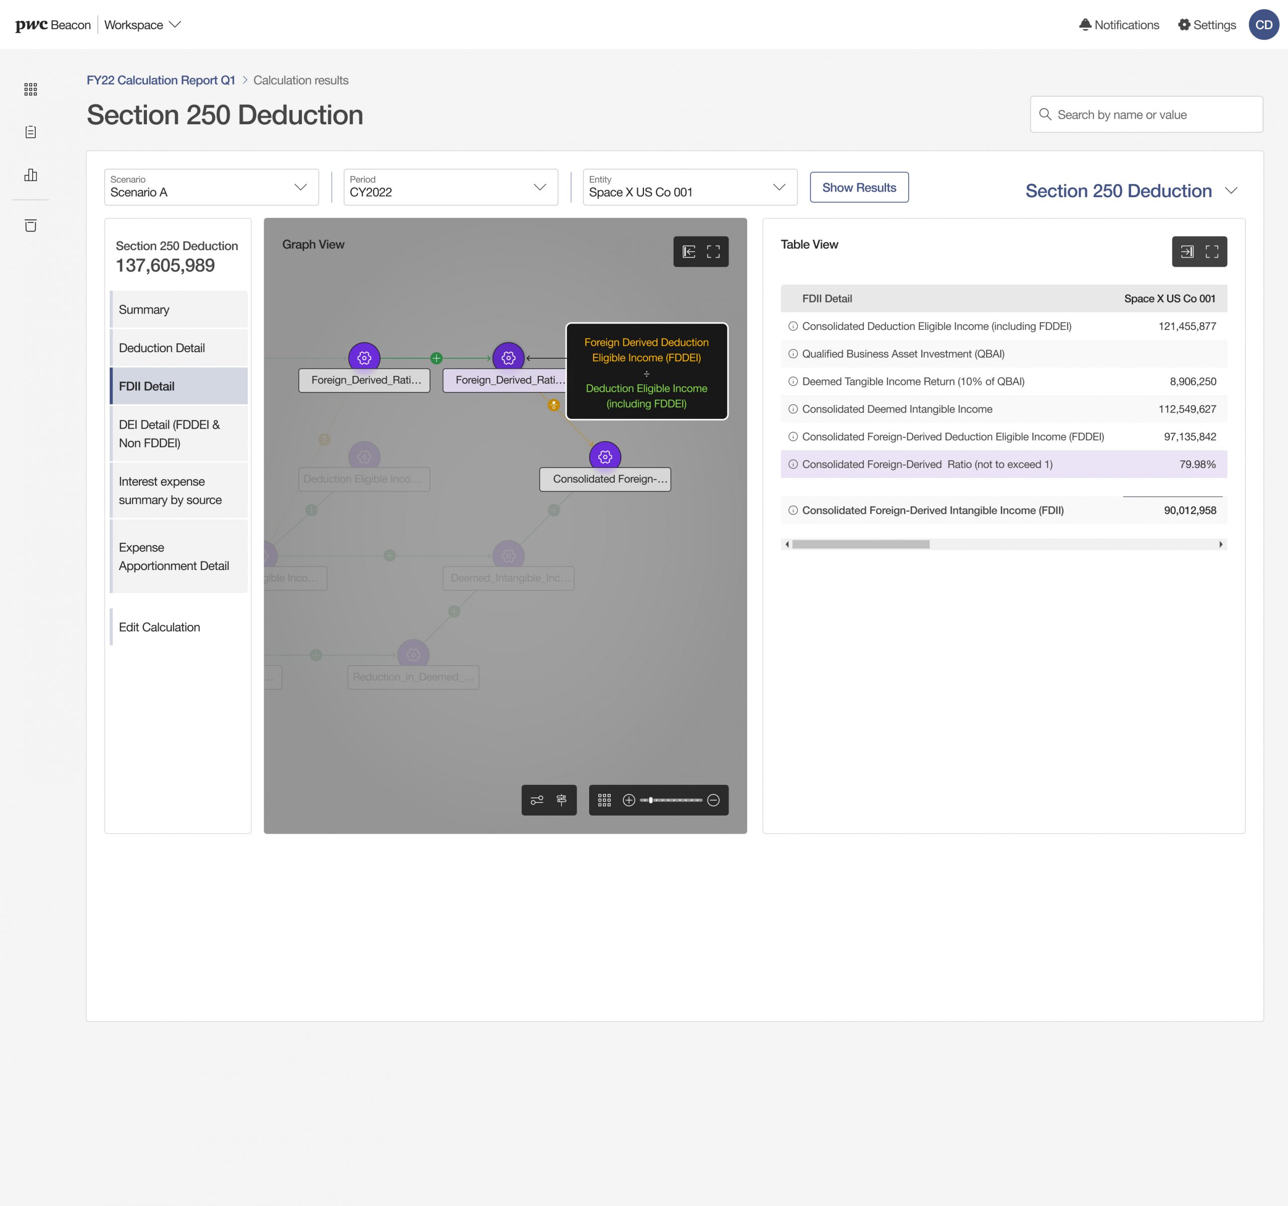Click faded Reduction_in_Deemed node label
Image resolution: width=1288 pixels, height=1206 pixels.
414,677
